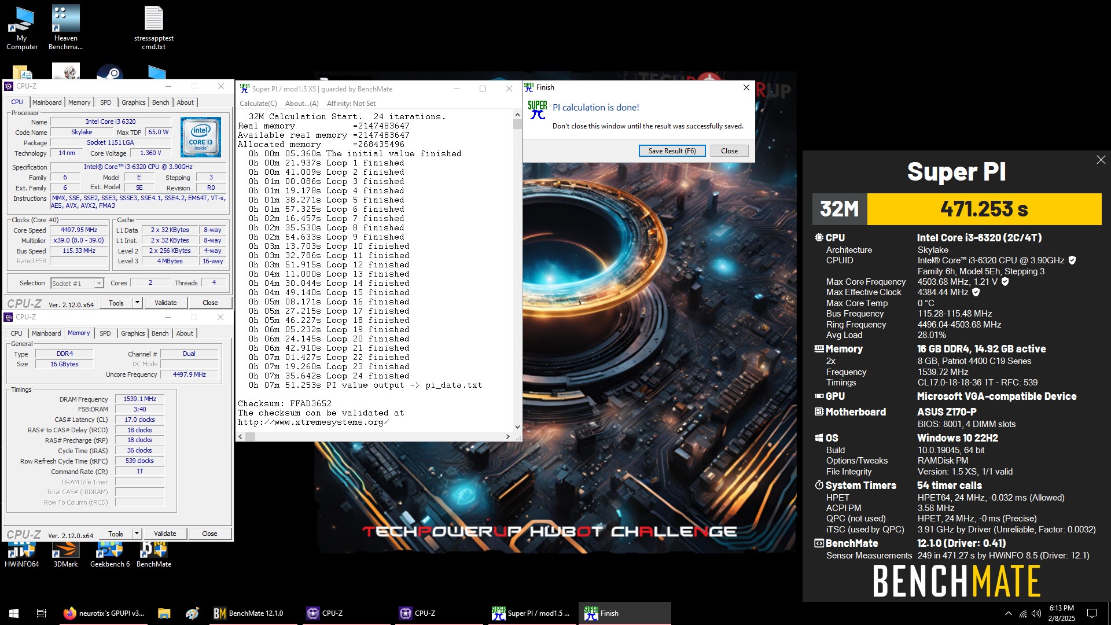Open Mainboard tab in bottom CPU-Z
The width and height of the screenshot is (1111, 625).
[x=46, y=333]
